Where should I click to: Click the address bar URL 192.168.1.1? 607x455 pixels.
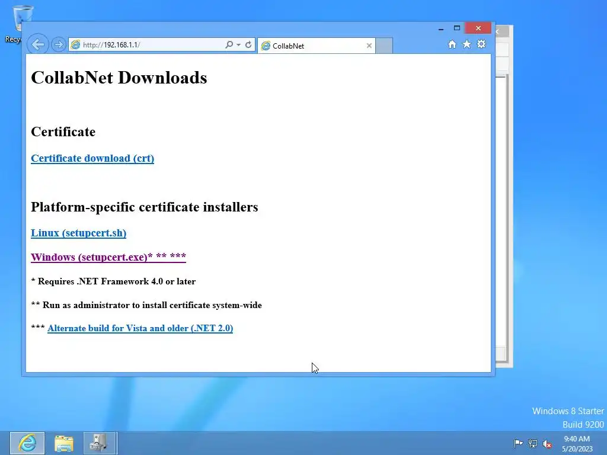(111, 45)
